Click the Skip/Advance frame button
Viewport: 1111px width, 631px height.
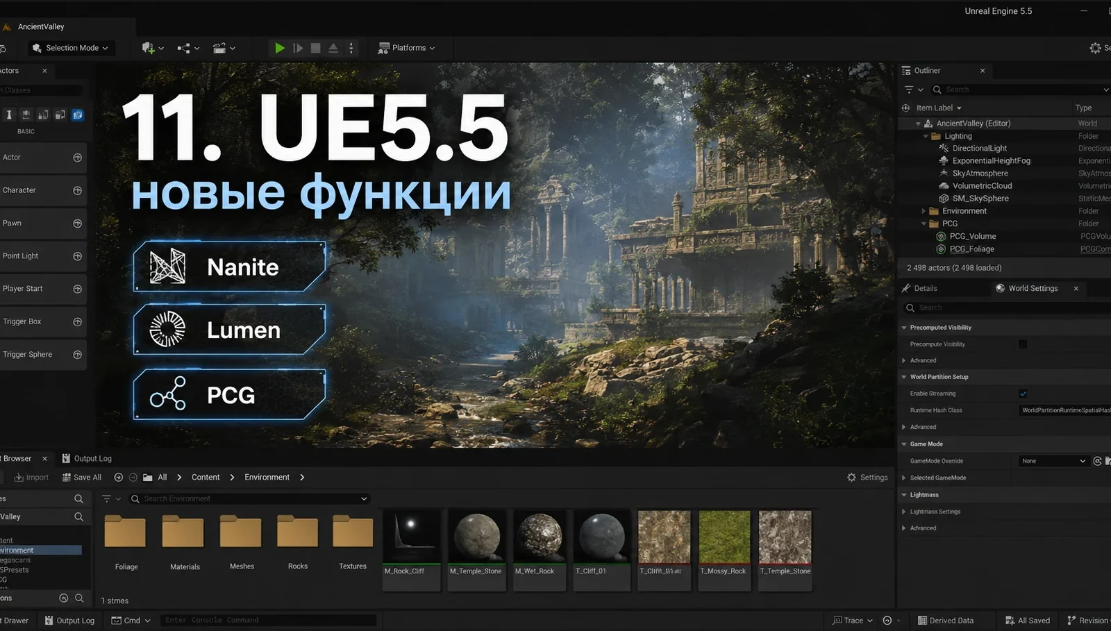[x=298, y=48]
